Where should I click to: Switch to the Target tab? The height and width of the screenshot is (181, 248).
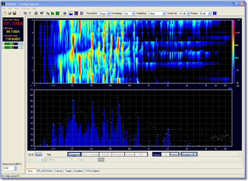coord(68,171)
